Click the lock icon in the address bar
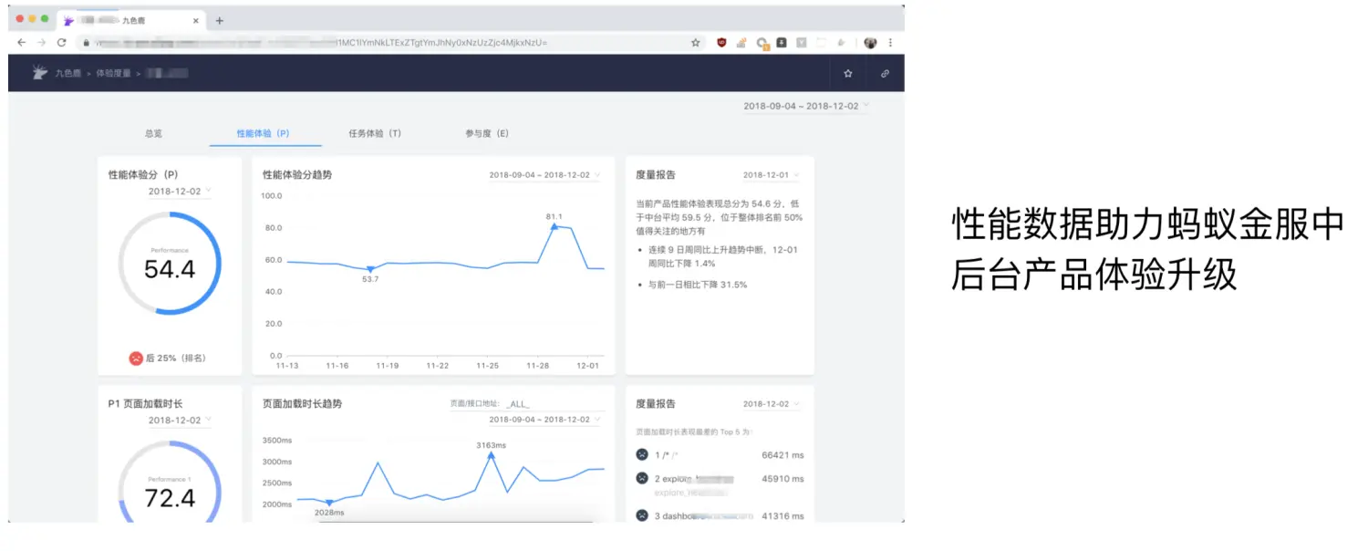1368x551 pixels. 85,42
